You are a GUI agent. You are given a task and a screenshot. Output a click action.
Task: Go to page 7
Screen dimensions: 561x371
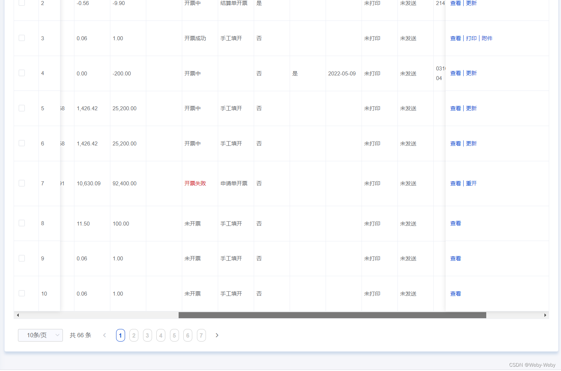[201, 335]
